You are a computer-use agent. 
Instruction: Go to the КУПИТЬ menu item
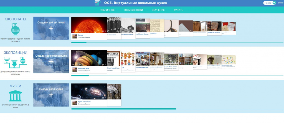(178, 10)
